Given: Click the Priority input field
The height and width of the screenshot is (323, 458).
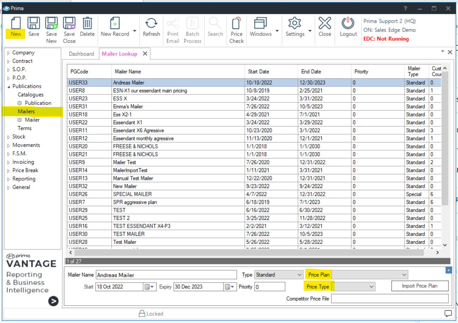Looking at the screenshot, I should pyautogui.click(x=269, y=287).
